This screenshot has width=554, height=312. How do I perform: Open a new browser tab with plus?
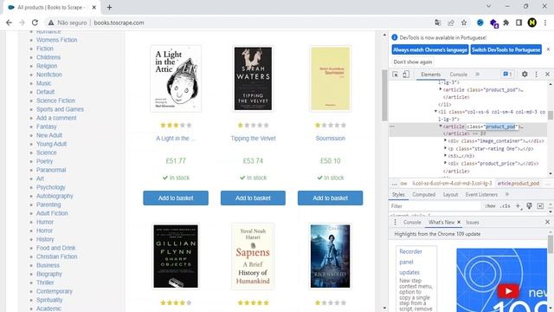click(x=109, y=7)
